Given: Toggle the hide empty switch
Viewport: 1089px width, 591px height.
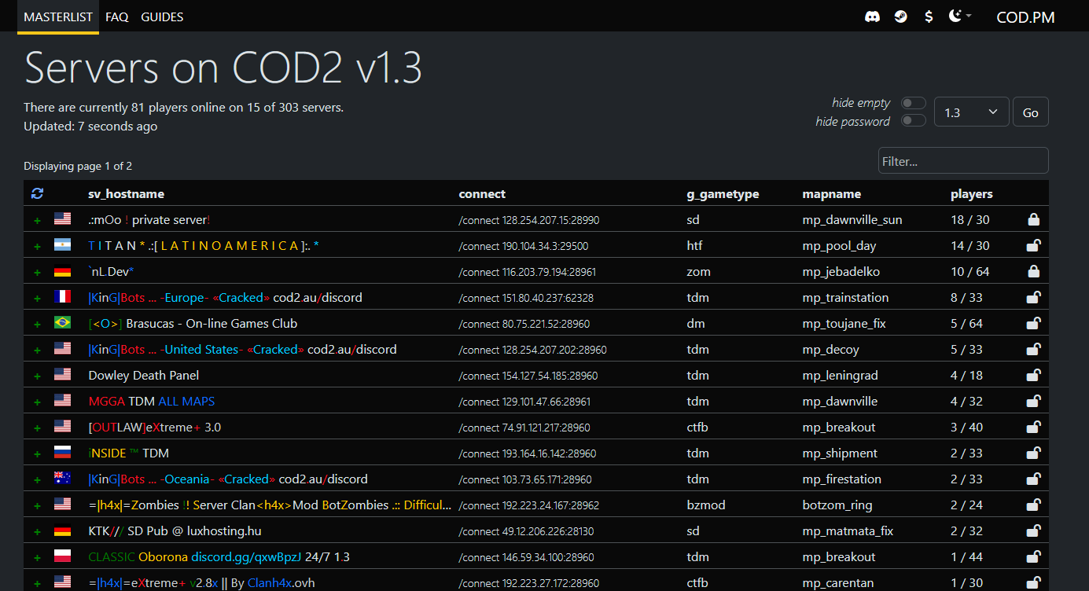Looking at the screenshot, I should (914, 103).
